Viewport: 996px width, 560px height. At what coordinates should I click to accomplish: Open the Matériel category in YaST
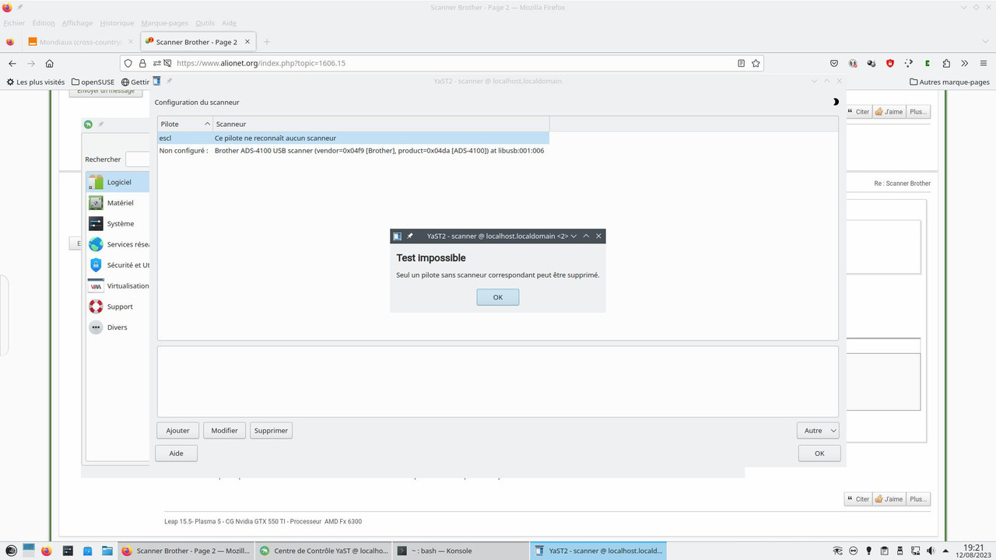click(x=117, y=203)
